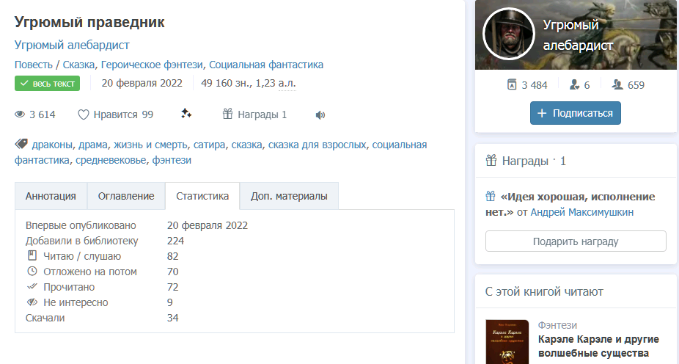Click the author's works count icon
This screenshot has height=364, width=679.
(x=511, y=84)
